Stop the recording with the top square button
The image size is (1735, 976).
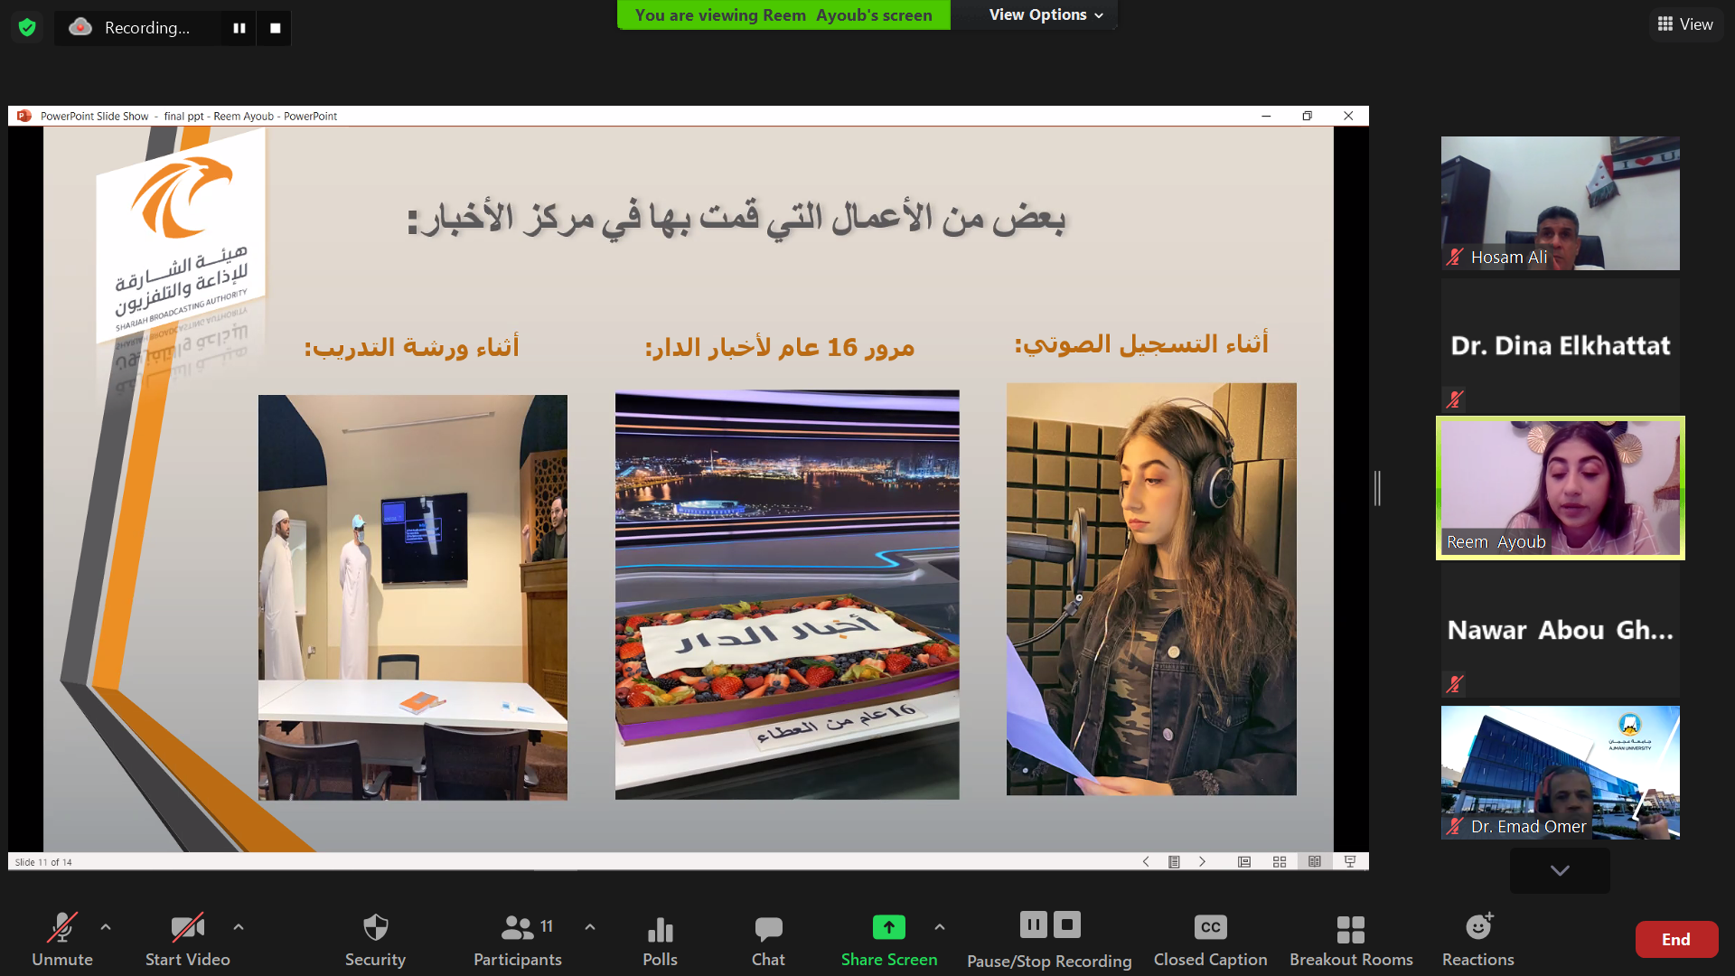coord(275,28)
